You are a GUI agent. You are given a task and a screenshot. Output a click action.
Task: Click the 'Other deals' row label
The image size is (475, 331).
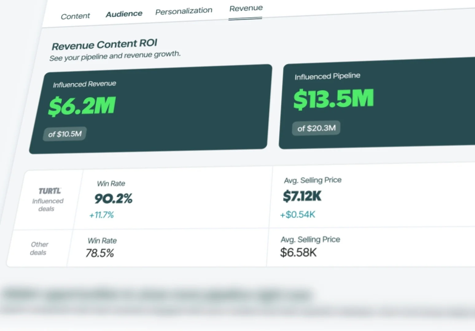(x=39, y=248)
